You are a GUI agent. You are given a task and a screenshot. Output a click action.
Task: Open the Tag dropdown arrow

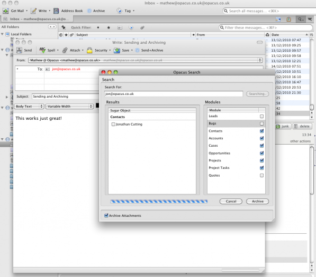point(133,11)
